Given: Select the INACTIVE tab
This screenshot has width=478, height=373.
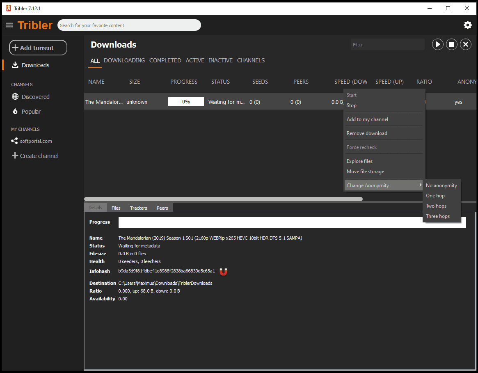Looking at the screenshot, I should tap(220, 60).
